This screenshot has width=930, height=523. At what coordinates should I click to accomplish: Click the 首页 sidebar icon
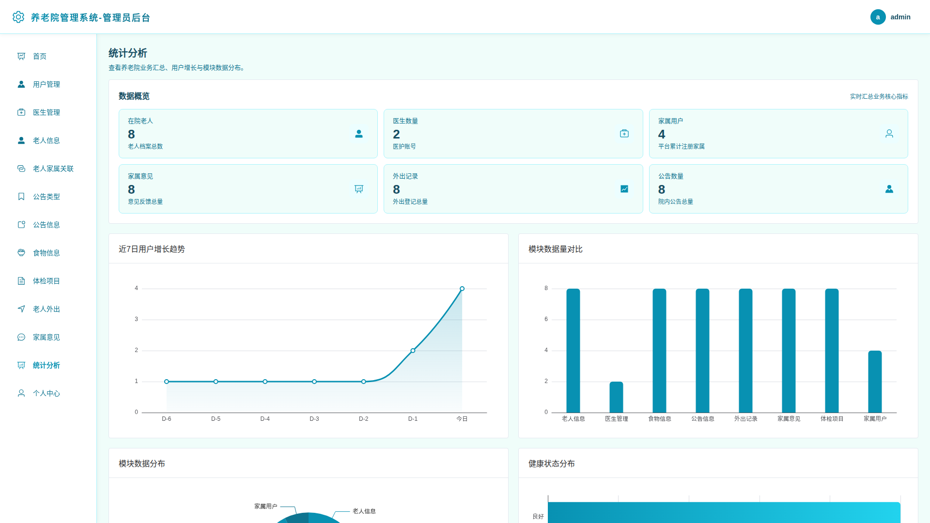[x=21, y=56]
